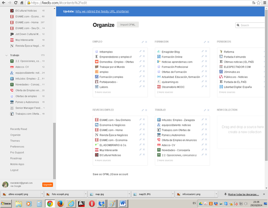Open dropdown arrow for infoxicacion1.png download
The width and height of the screenshot is (268, 208).
[x=217, y=194]
